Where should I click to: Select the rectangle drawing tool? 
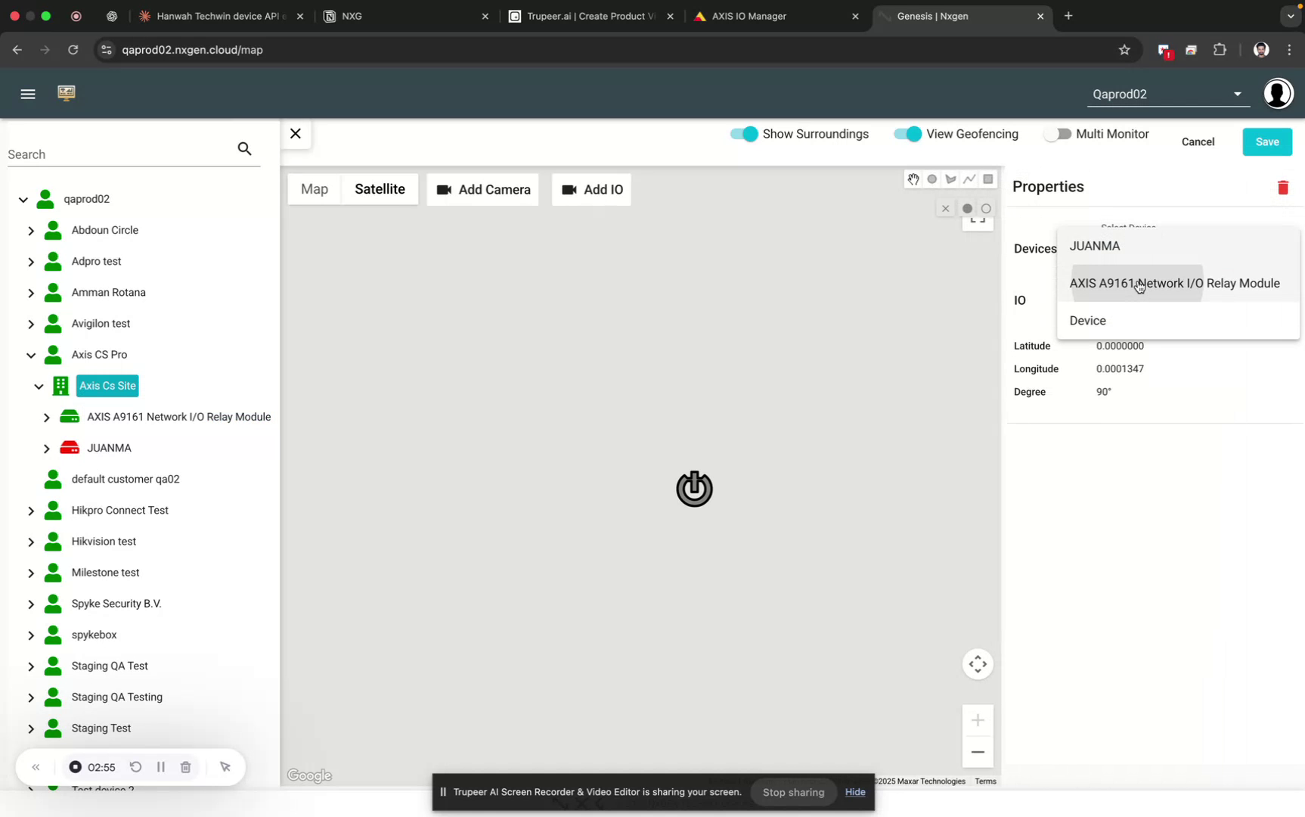(988, 179)
